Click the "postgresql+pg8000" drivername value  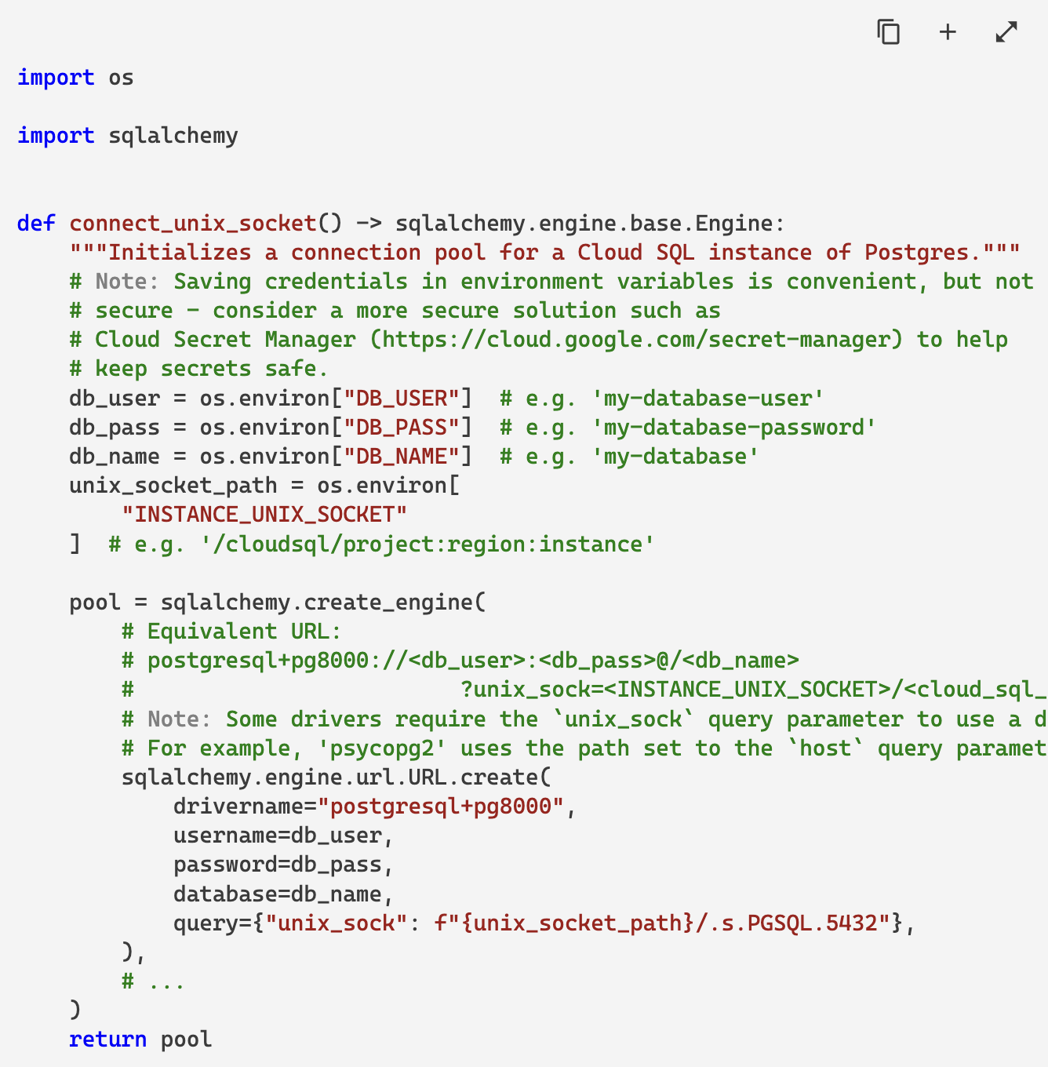pos(440,807)
